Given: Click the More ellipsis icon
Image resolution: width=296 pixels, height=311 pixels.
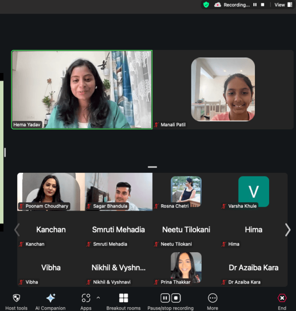Looking at the screenshot, I should [x=213, y=298].
